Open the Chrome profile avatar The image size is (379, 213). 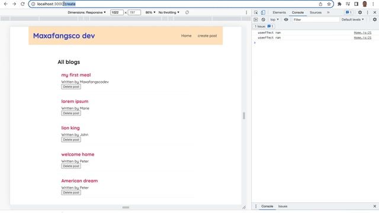[x=365, y=4]
